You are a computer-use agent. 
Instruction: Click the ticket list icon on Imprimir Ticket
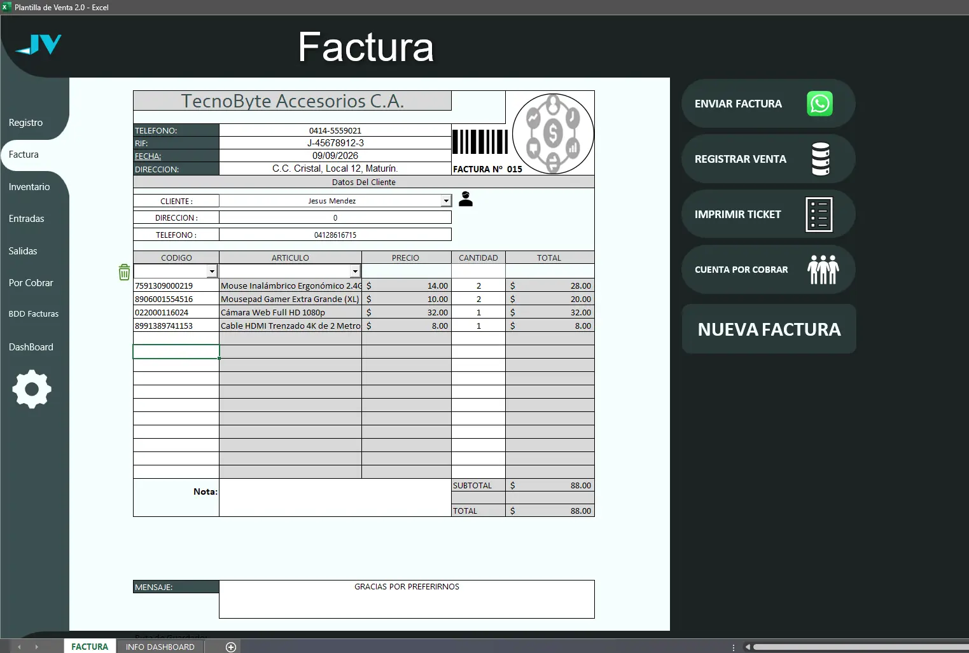point(819,214)
